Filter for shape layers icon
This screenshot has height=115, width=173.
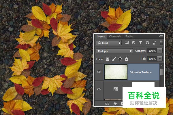point(147,43)
